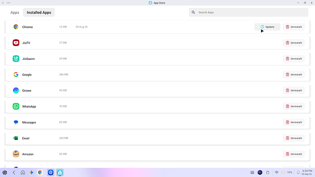Open the notifications bell

point(298,172)
